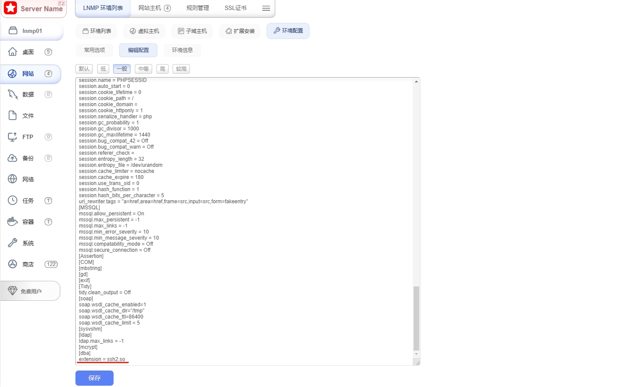Screen dimensions: 636x387
Task: Open the 文件 file icon in sidebar
Action: click(x=13, y=116)
